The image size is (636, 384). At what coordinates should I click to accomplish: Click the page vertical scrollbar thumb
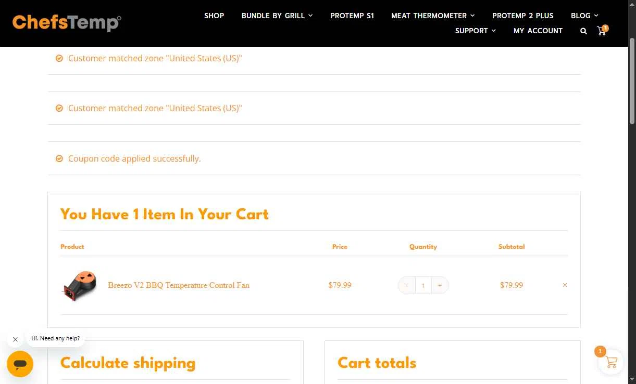[x=632, y=81]
